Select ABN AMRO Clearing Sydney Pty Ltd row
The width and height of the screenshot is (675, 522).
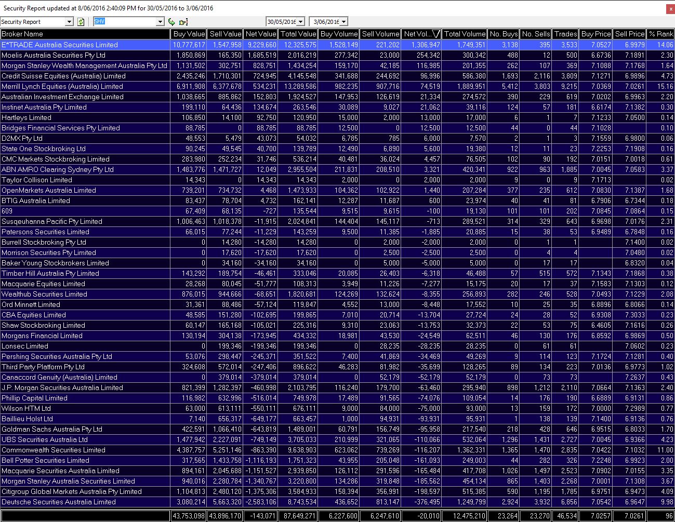coord(337,169)
